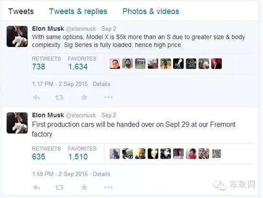Viewport: 263px width, 198px height.
Task: Click Elon Musk's profile picture on second tweet
Action: pyautogui.click(x=17, y=123)
